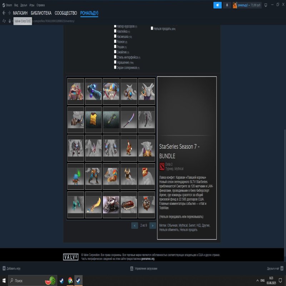This screenshot has height=286, width=286.
Task: Check the Рошан filter checkbox
Action: click(115, 46)
